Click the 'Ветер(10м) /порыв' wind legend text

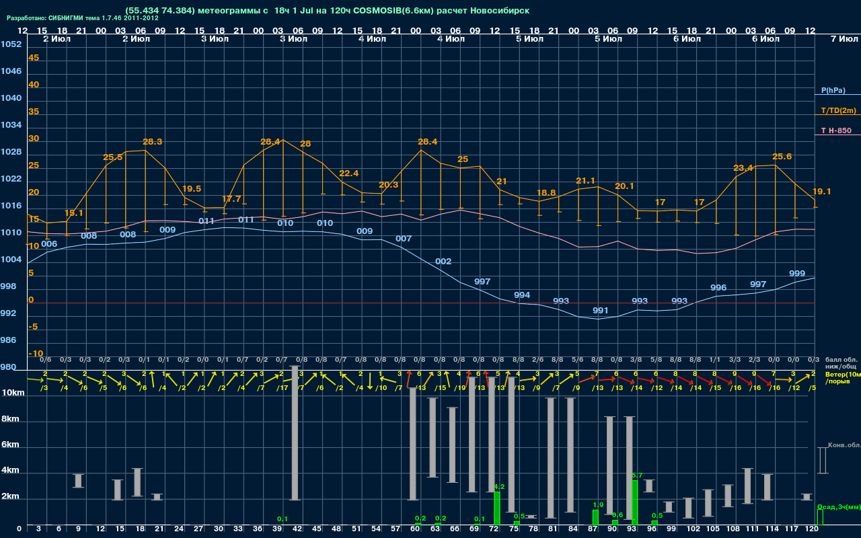coord(842,377)
